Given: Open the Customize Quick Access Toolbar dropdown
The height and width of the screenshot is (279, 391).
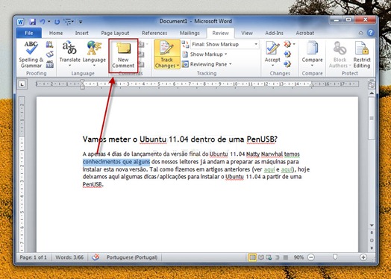Looking at the screenshot, I should pyautogui.click(x=81, y=22).
